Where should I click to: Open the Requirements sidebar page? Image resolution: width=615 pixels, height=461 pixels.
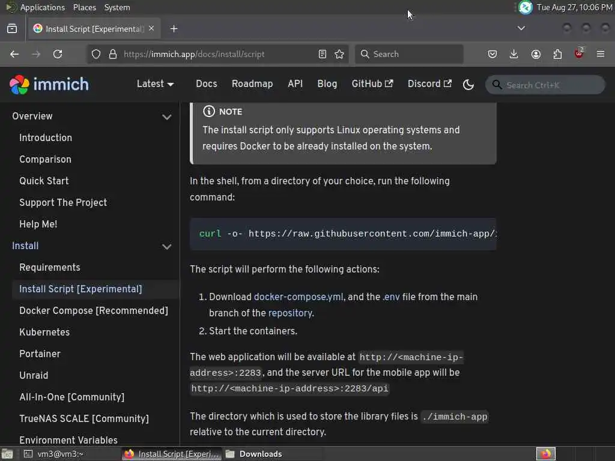pyautogui.click(x=49, y=267)
